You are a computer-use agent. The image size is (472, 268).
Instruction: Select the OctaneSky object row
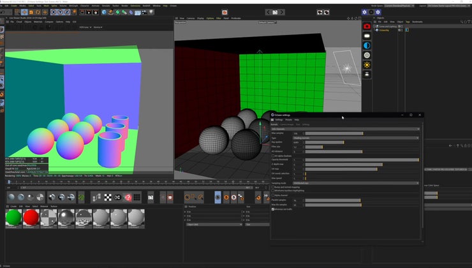click(384, 30)
